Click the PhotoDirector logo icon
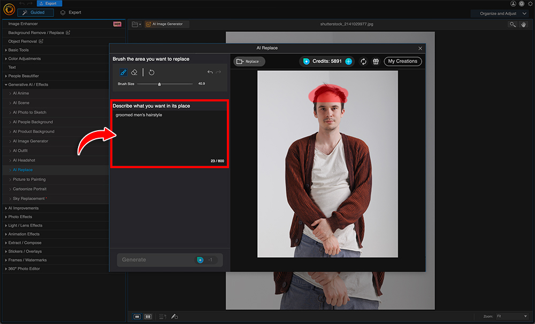Image resolution: width=535 pixels, height=324 pixels. [x=9, y=10]
